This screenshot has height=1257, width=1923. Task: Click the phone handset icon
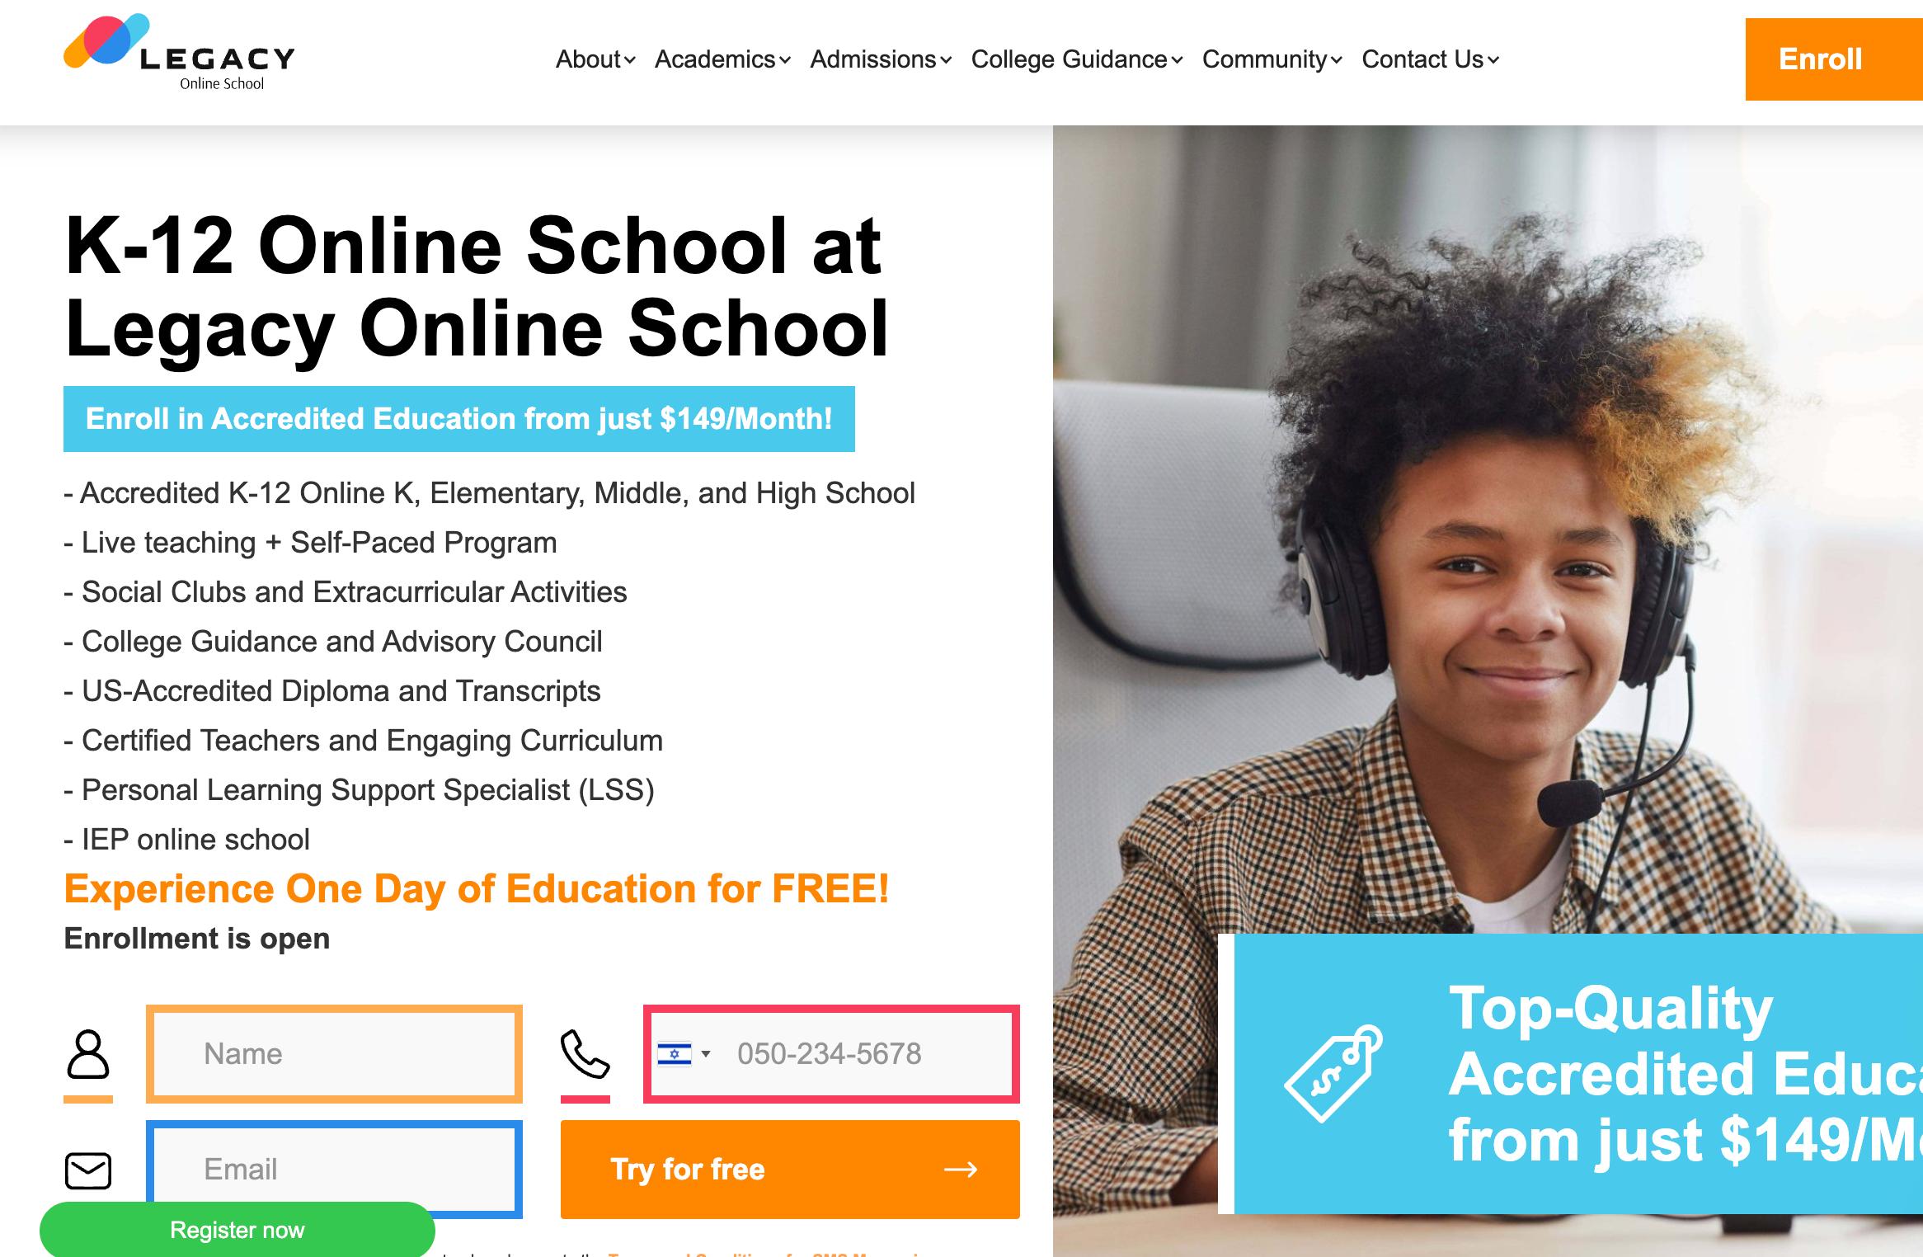tap(585, 1053)
